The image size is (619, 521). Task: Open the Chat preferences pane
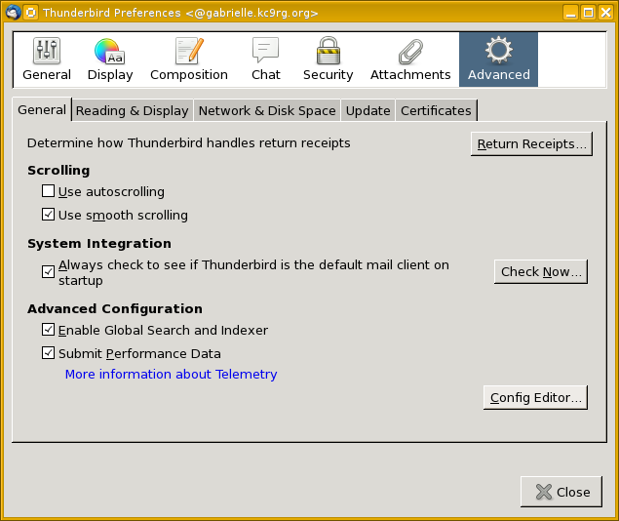(x=266, y=60)
